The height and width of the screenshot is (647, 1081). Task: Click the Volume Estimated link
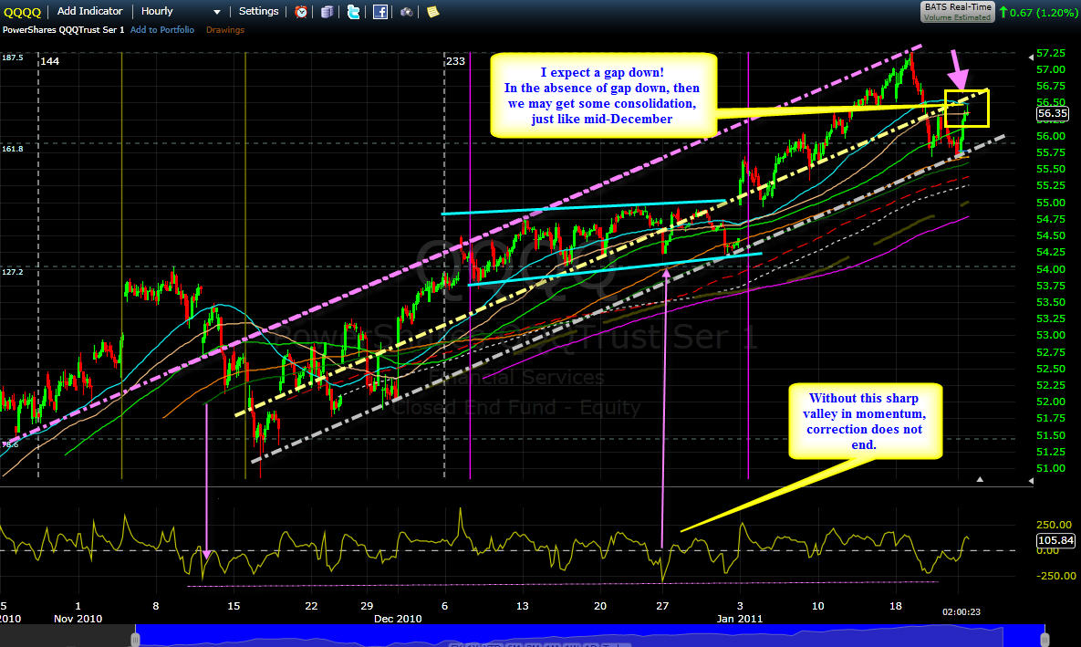click(958, 17)
